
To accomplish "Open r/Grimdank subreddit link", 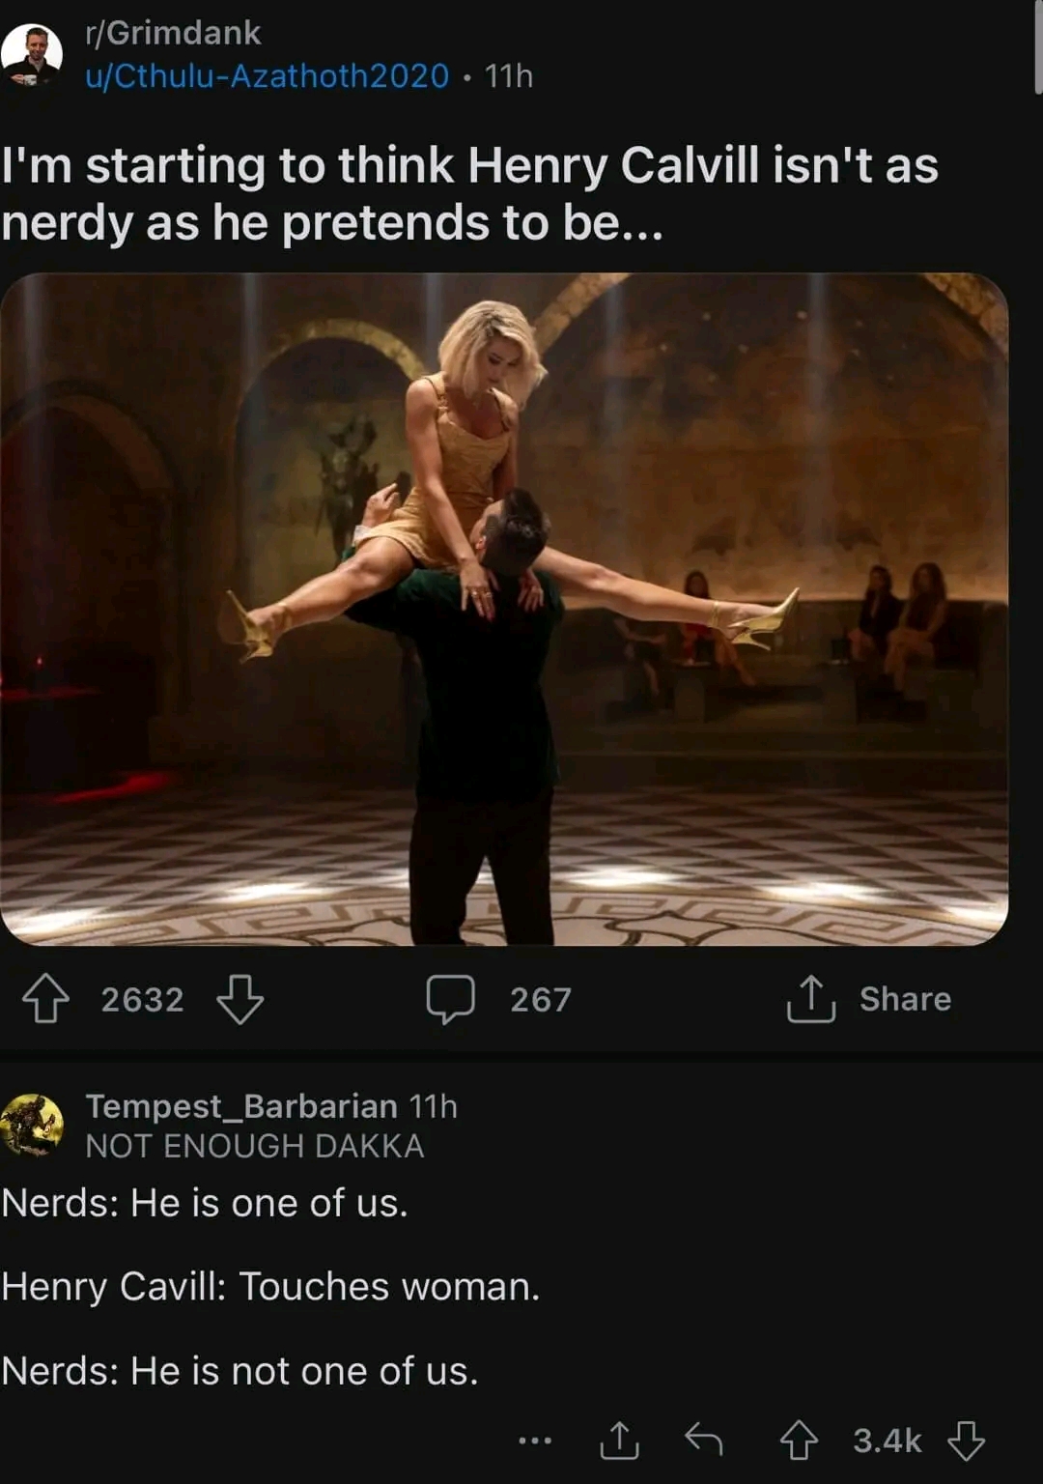I will point(173,33).
